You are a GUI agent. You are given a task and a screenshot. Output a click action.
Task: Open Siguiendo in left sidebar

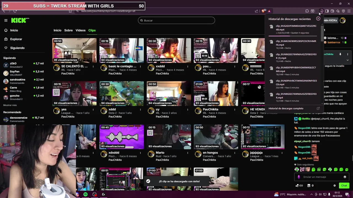point(14,48)
